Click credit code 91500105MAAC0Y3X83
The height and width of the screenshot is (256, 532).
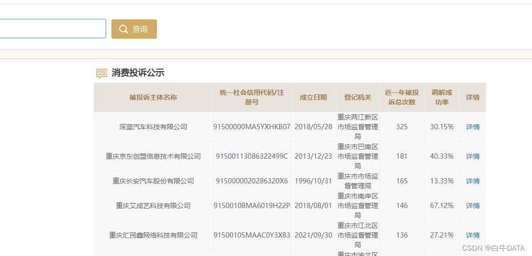click(x=252, y=235)
